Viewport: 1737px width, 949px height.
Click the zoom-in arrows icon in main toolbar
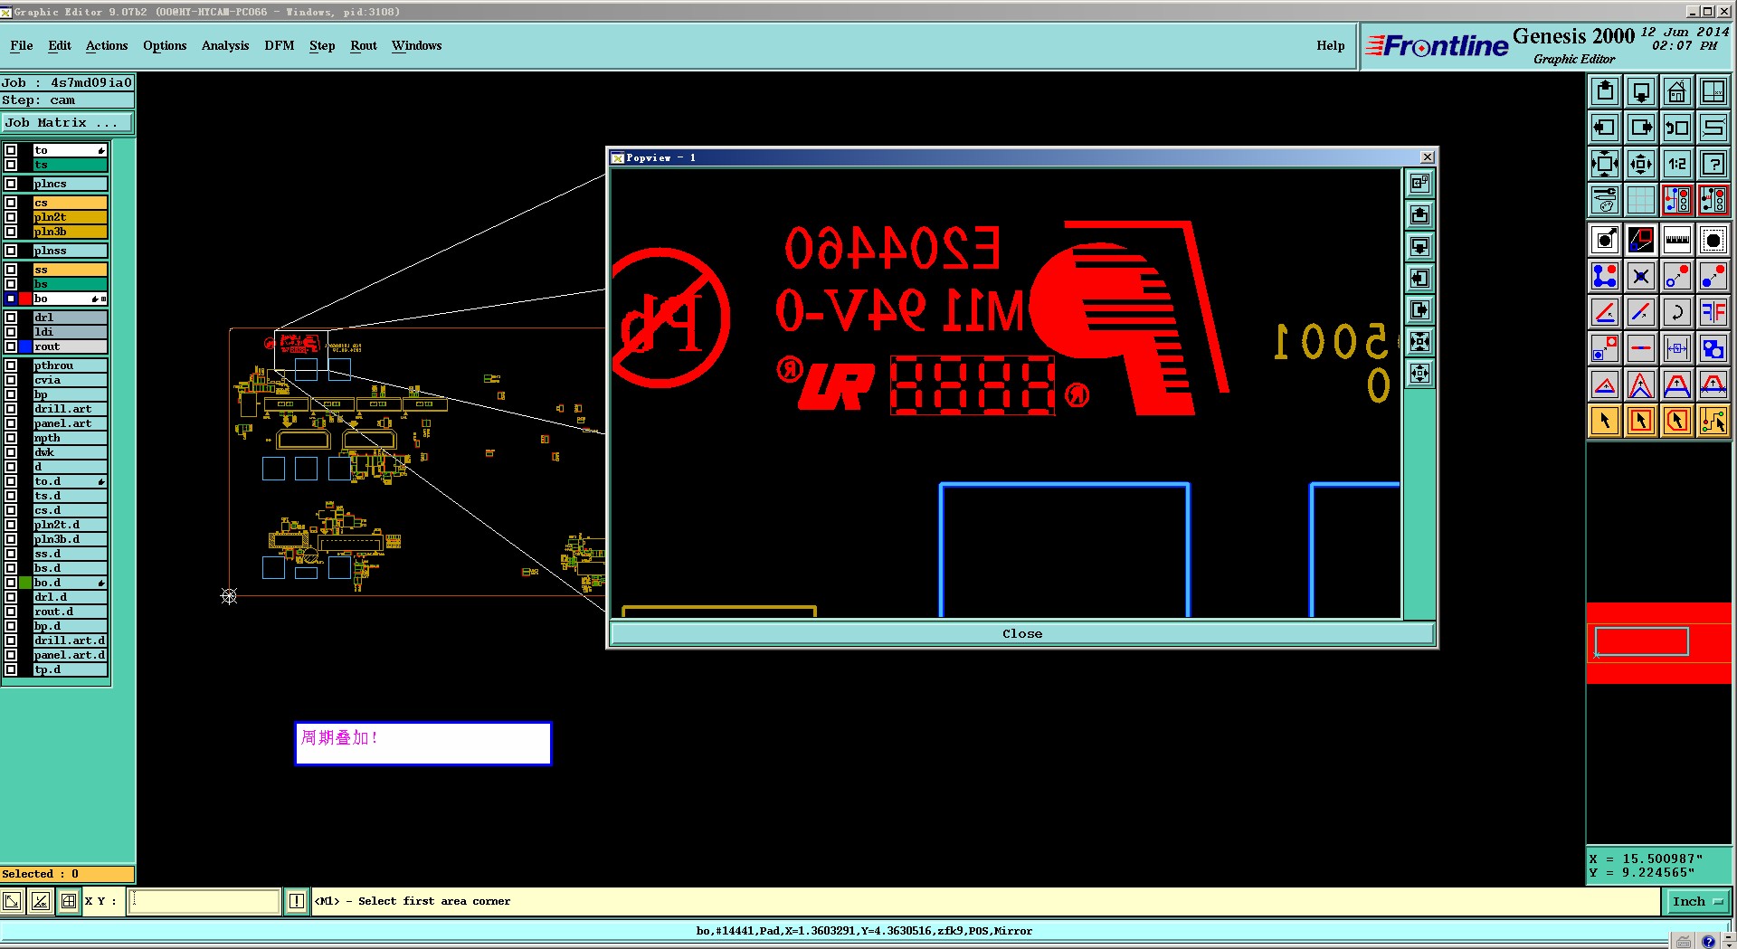1605,164
